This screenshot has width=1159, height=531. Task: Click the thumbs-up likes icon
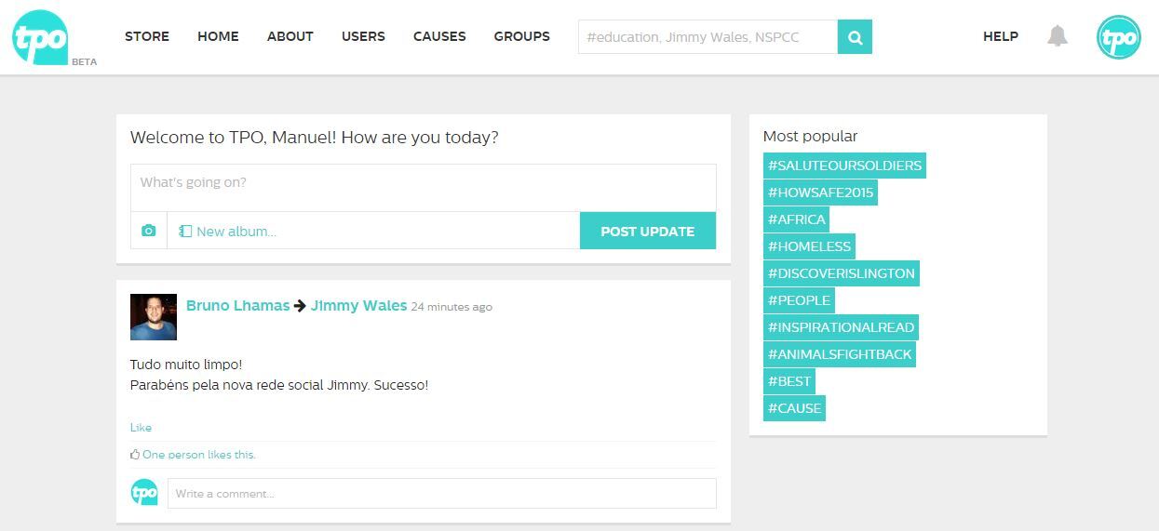(x=135, y=455)
